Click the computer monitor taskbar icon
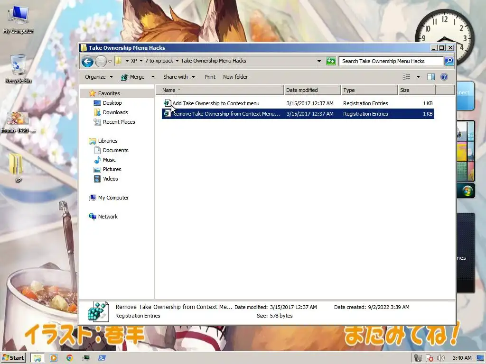This screenshot has width=486, height=364. coord(86,358)
